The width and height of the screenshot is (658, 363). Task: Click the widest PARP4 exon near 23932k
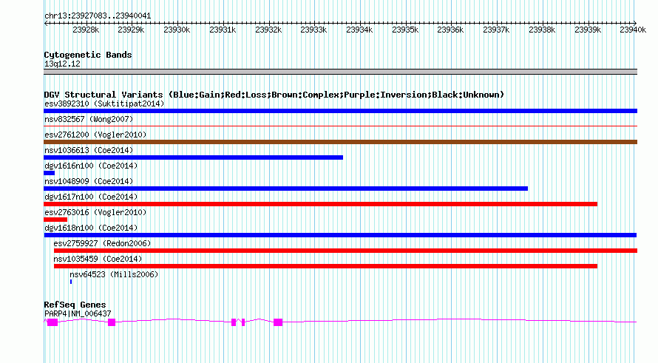click(278, 322)
